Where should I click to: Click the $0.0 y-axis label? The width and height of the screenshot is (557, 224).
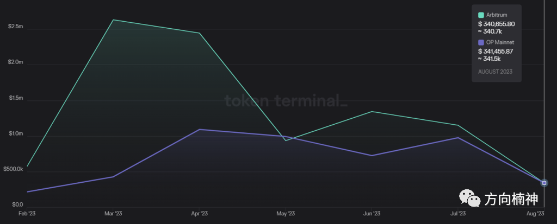(x=17, y=204)
